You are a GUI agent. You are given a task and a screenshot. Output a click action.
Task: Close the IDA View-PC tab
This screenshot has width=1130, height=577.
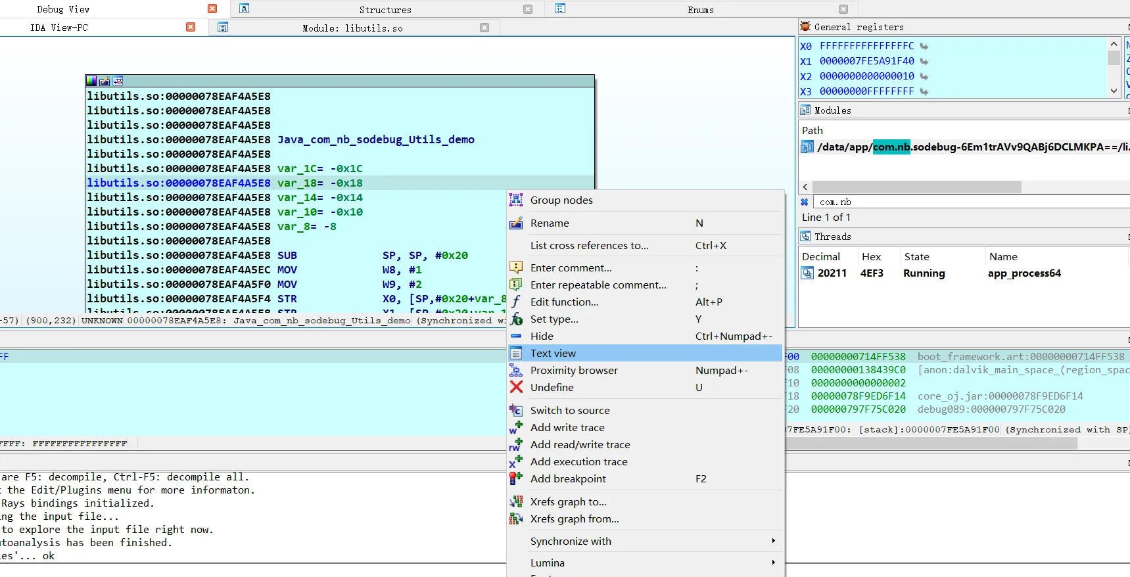coord(191,27)
